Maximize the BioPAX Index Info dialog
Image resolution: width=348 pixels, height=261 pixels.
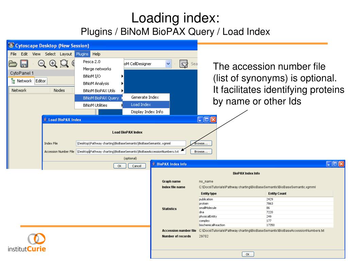335,164
